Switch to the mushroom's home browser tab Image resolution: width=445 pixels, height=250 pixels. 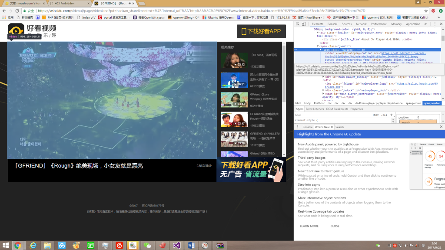tap(25, 3)
